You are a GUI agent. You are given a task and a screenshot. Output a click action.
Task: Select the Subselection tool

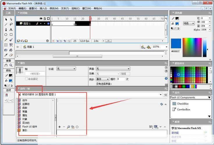point(11,19)
